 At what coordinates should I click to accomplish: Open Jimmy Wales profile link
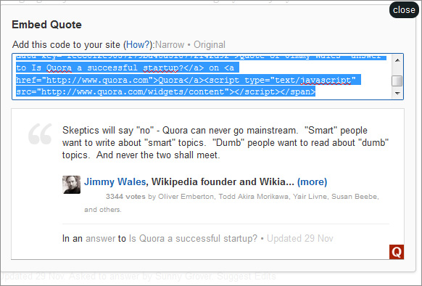115,181
